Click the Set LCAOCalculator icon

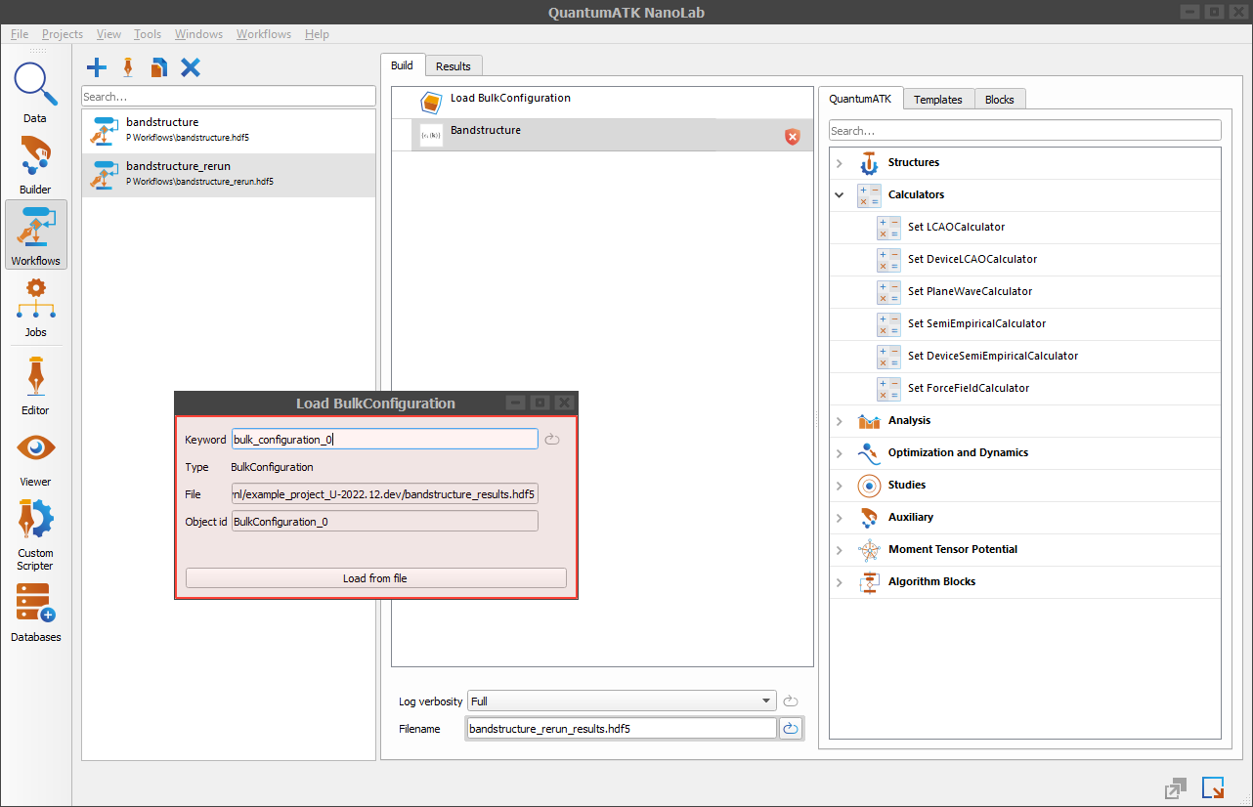[x=888, y=227]
